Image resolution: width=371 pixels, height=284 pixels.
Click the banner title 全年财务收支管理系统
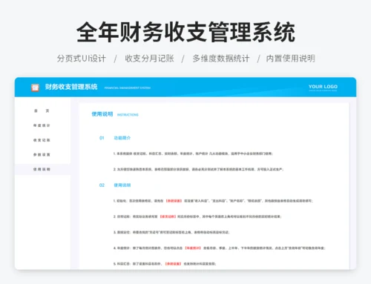pos(185,32)
